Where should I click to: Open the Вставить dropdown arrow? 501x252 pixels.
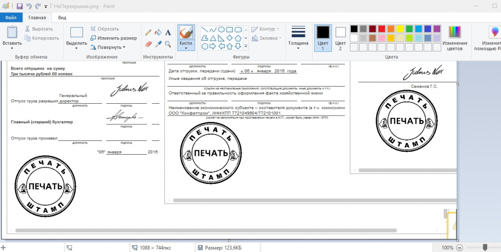pos(12,48)
